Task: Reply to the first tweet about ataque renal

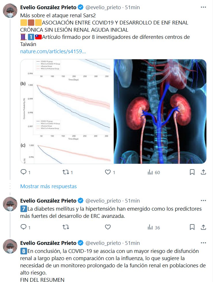Action: [24, 172]
